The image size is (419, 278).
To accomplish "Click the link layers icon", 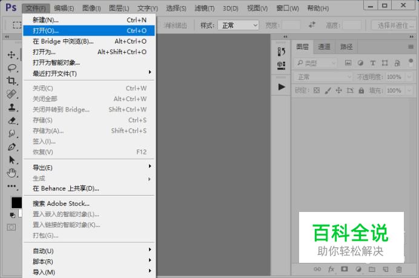I will [x=317, y=269].
